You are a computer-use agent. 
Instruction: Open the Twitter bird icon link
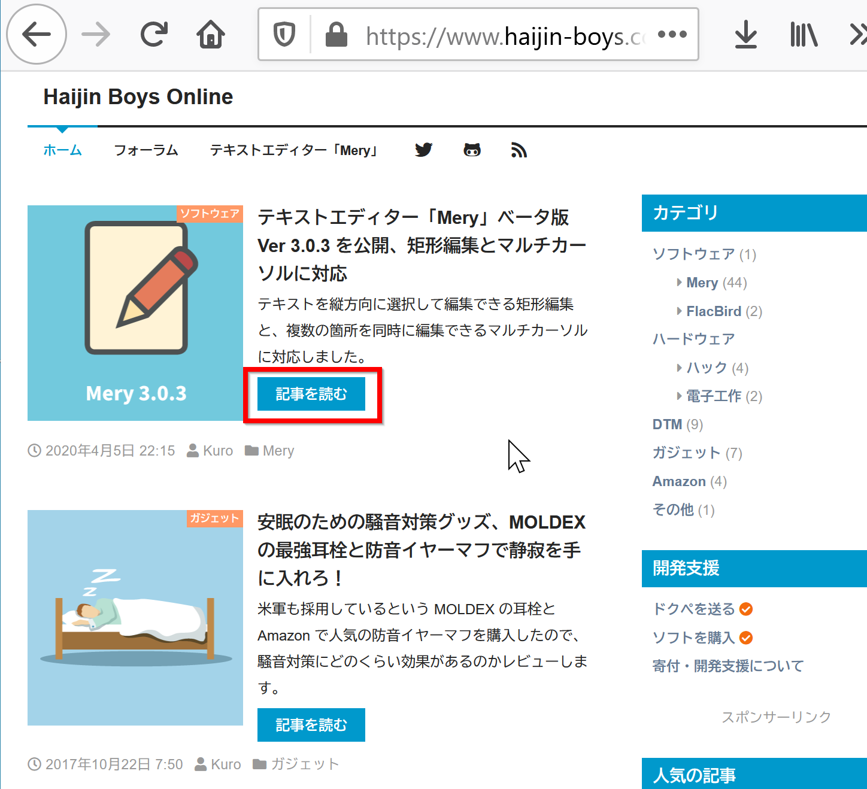(424, 150)
